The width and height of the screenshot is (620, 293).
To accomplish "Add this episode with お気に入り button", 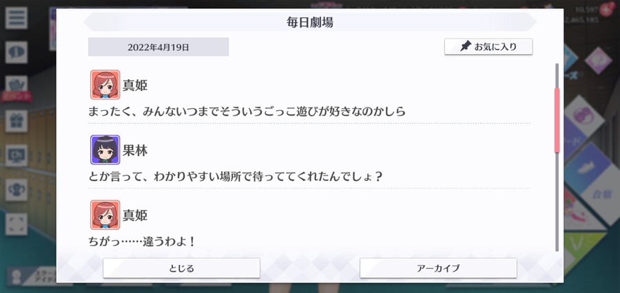I will coord(488,47).
